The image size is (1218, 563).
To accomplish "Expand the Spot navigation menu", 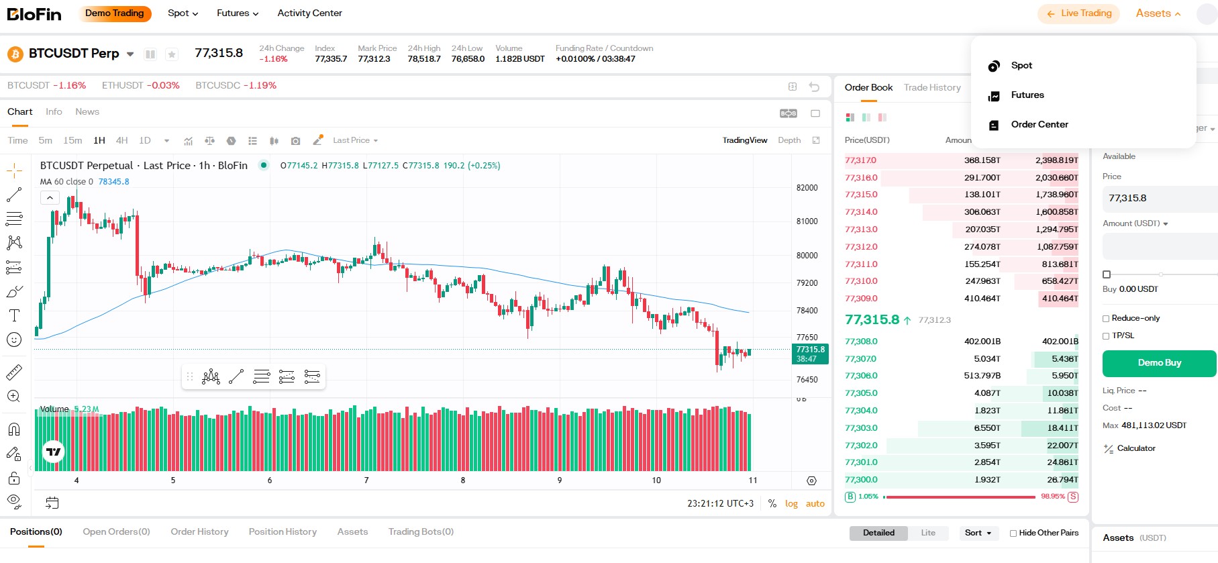I will point(183,13).
